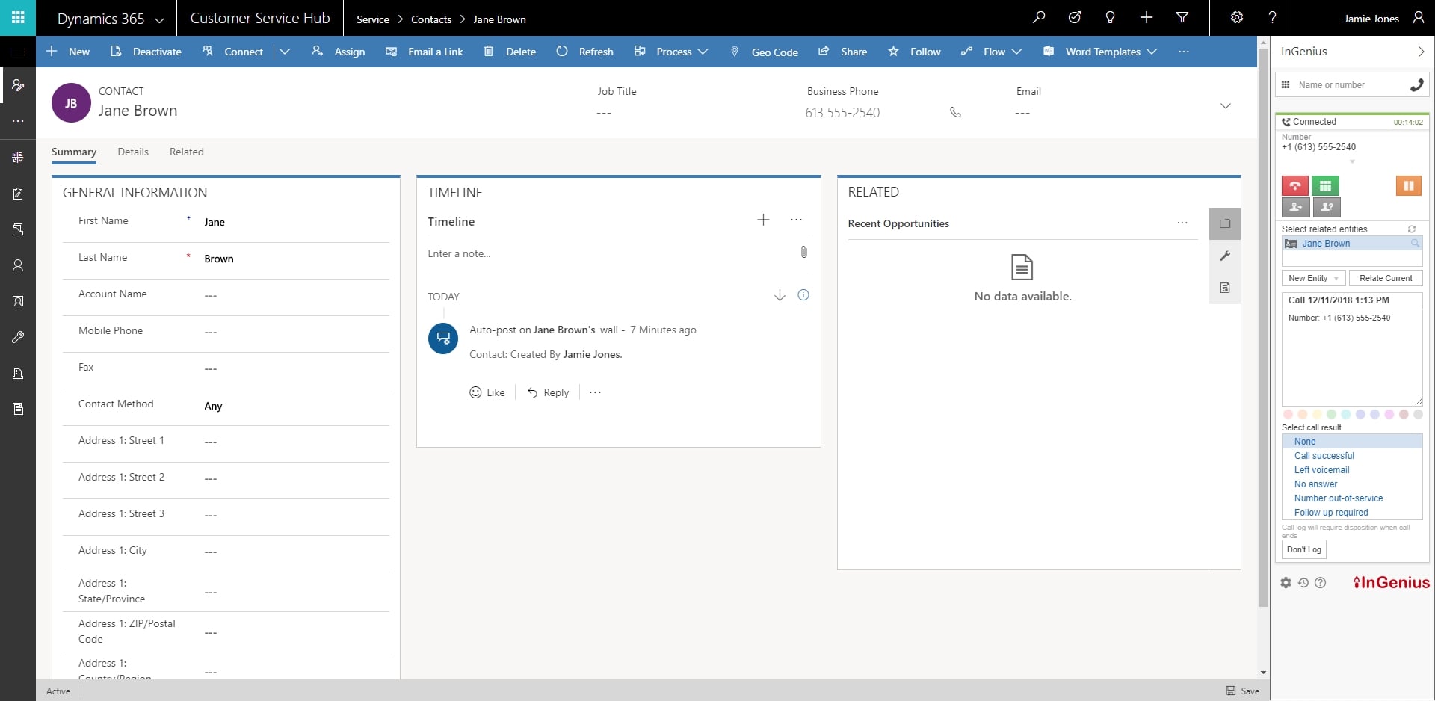This screenshot has height=701, width=1435.
Task: Toggle the hamburger site map menu
Action: click(18, 52)
